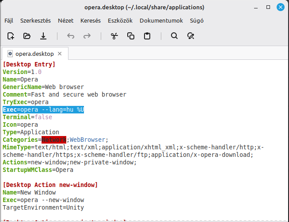Click the new document toolbar icon
This screenshot has width=289, height=222.
pos(11,36)
